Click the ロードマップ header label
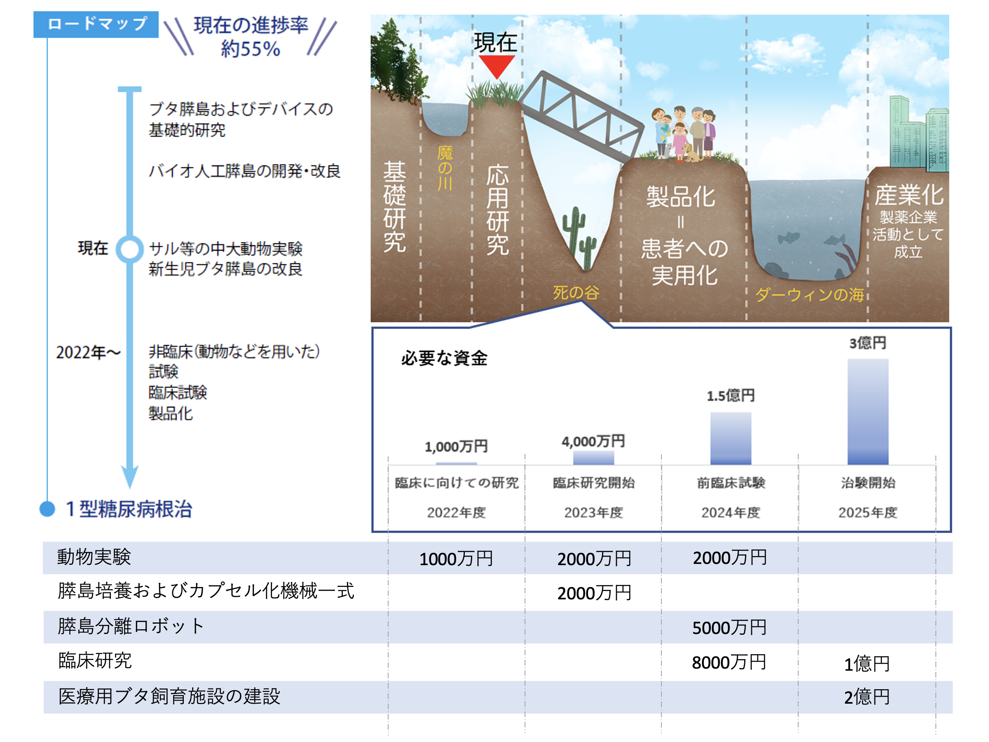This screenshot has width=989, height=742. tap(96, 24)
